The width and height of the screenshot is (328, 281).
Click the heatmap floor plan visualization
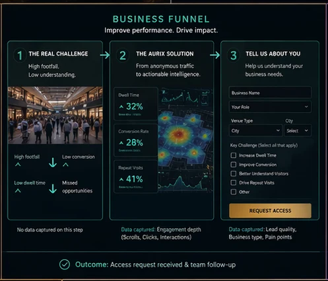pyautogui.click(x=185, y=140)
